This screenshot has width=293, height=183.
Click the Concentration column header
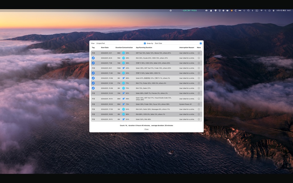pos(127,48)
